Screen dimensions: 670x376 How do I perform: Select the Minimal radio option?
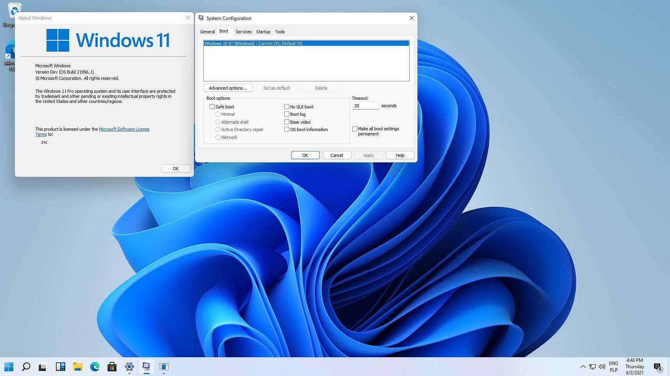click(x=218, y=114)
